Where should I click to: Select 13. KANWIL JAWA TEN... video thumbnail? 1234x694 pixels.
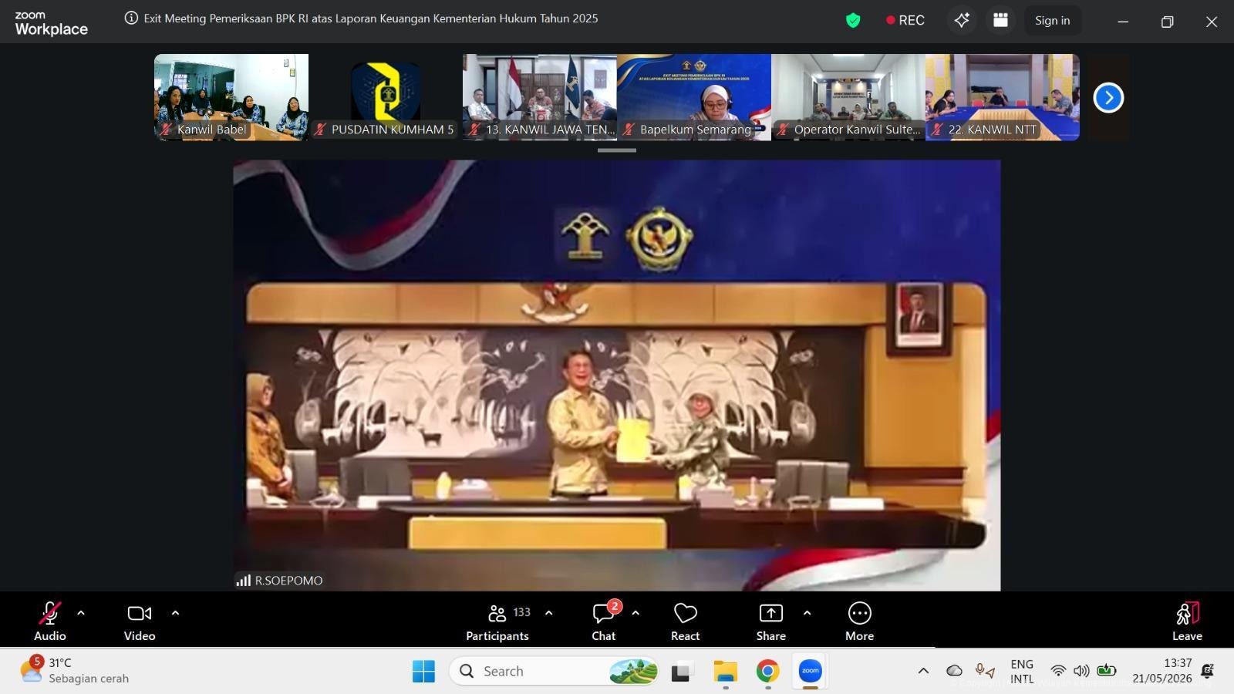tap(540, 97)
